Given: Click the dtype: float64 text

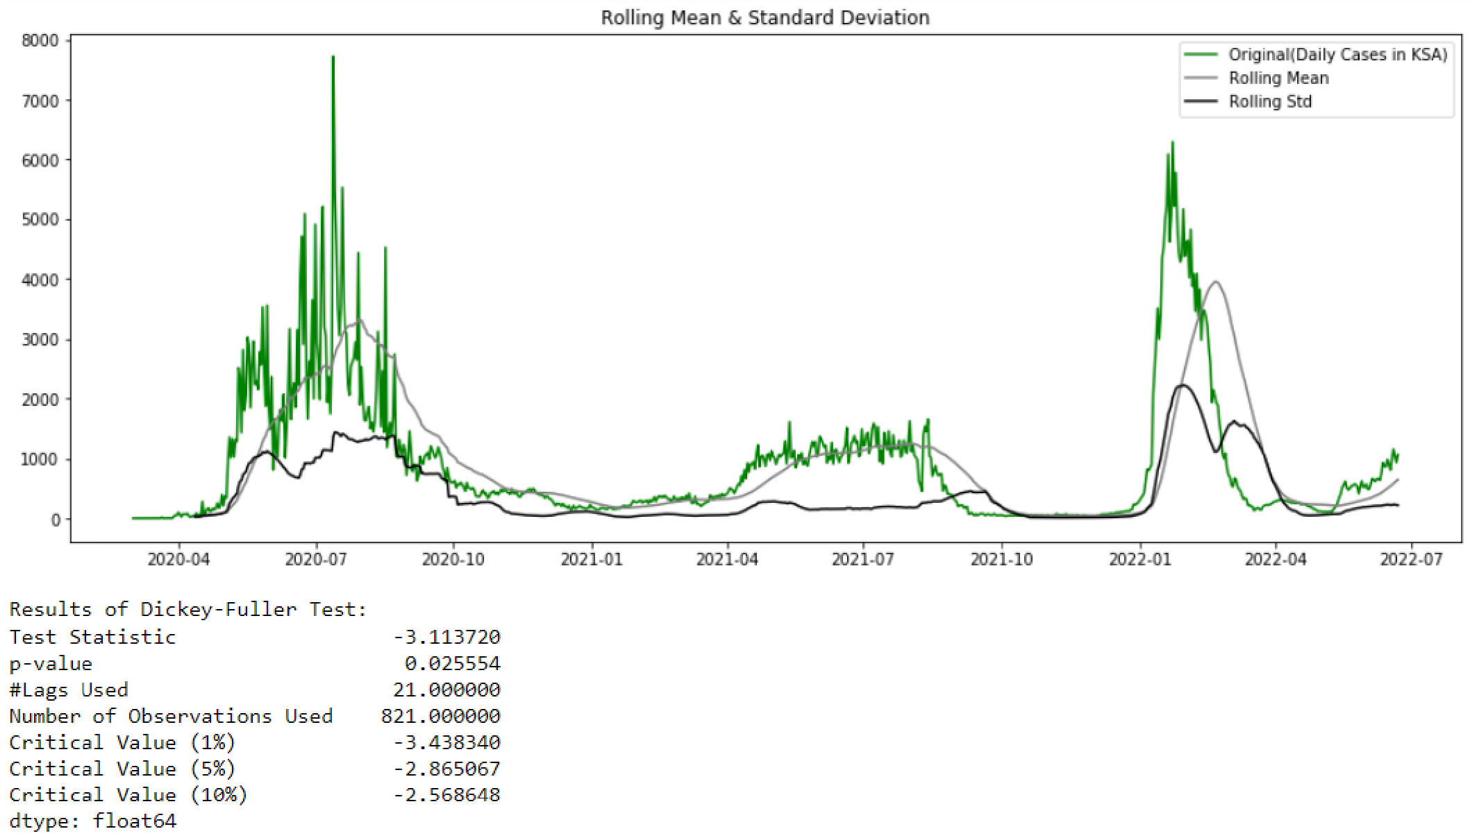Looking at the screenshot, I should [x=93, y=821].
